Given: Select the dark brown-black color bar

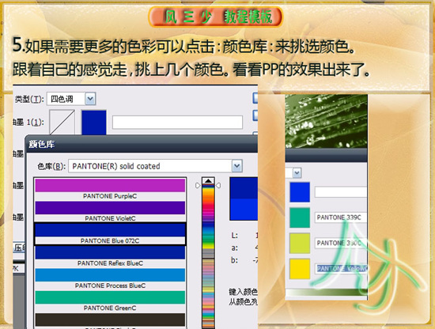Looking at the screenshot, I should point(110,320).
